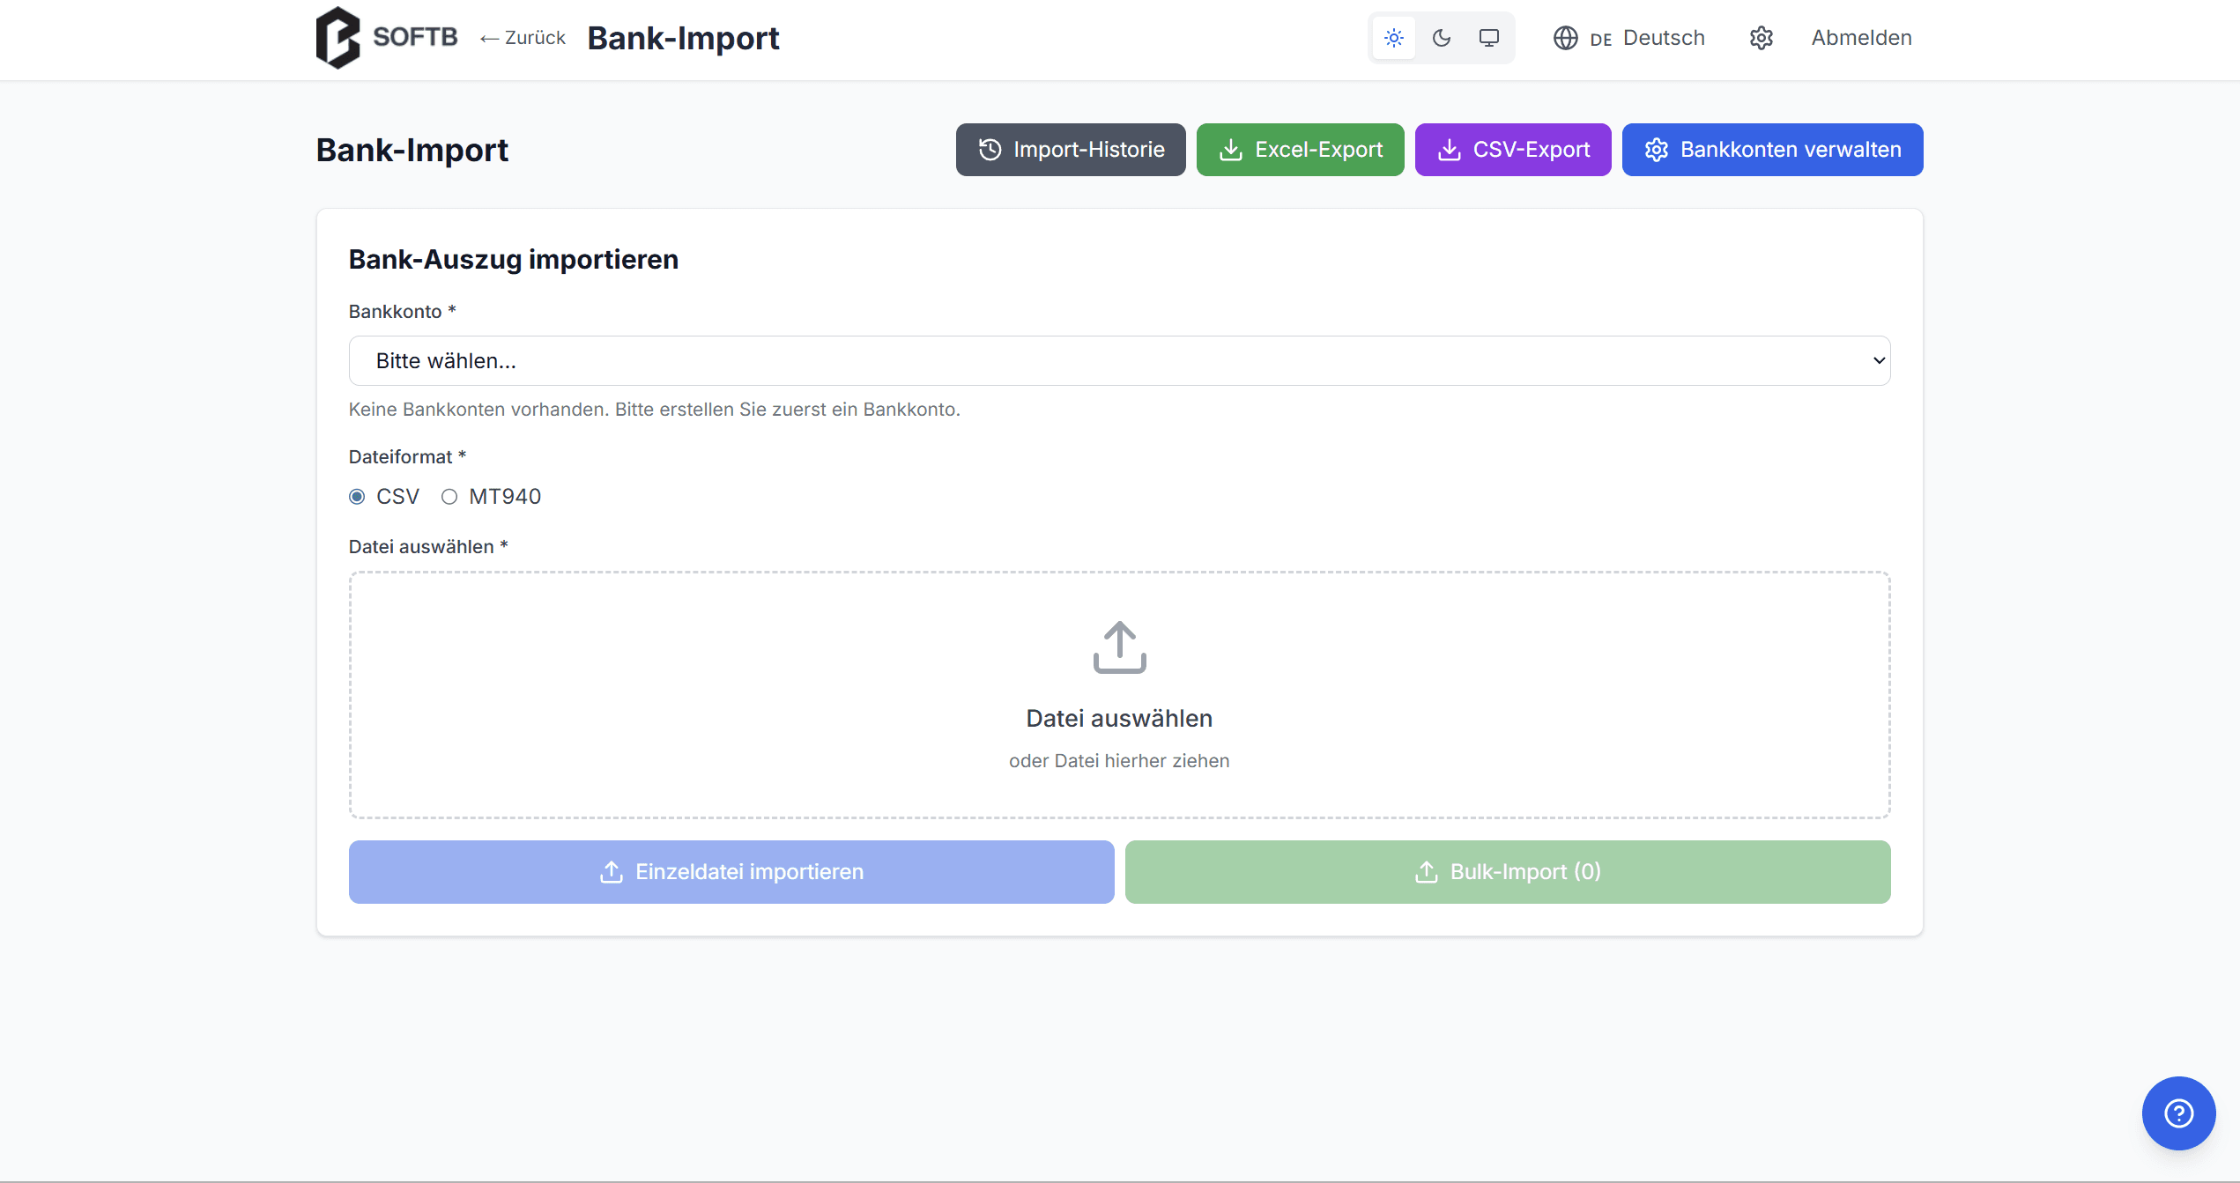Screen dimensions: 2240x1183
Task: Select system theme monitor icon
Action: 1489,38
